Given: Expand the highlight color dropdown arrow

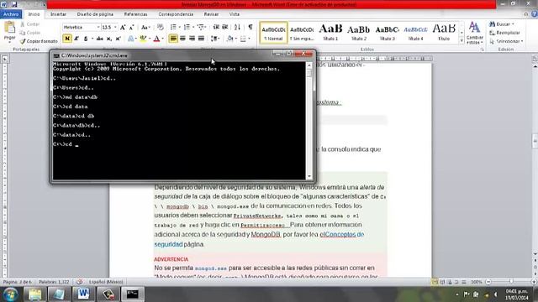Looking at the screenshot, I should 150,39.
